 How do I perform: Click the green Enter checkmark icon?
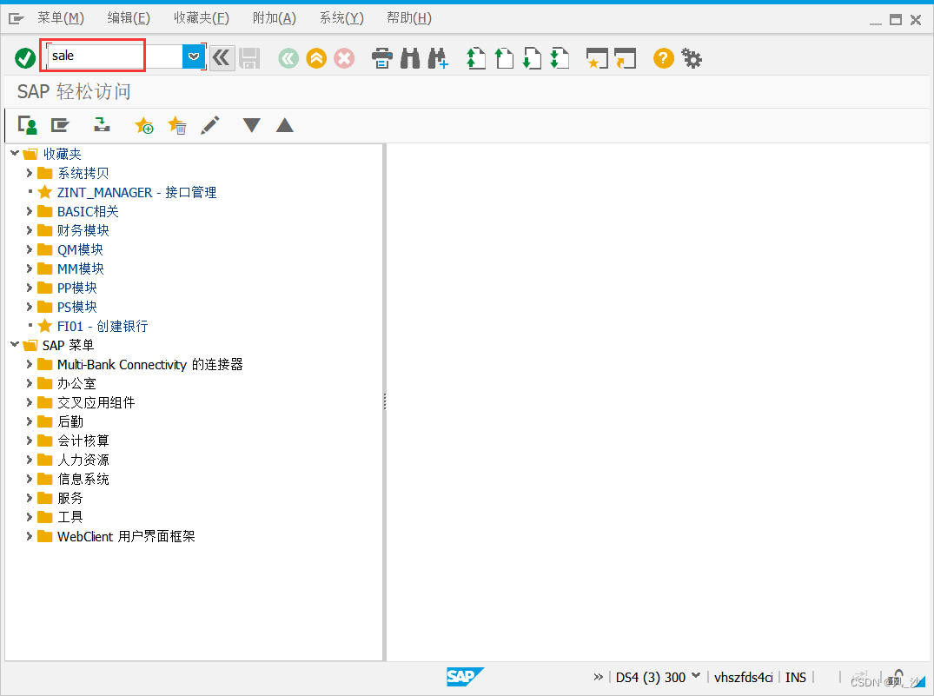pos(25,58)
